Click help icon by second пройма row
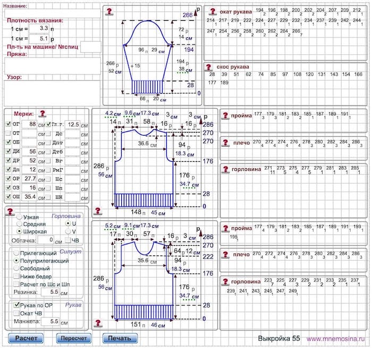 click(225, 228)
